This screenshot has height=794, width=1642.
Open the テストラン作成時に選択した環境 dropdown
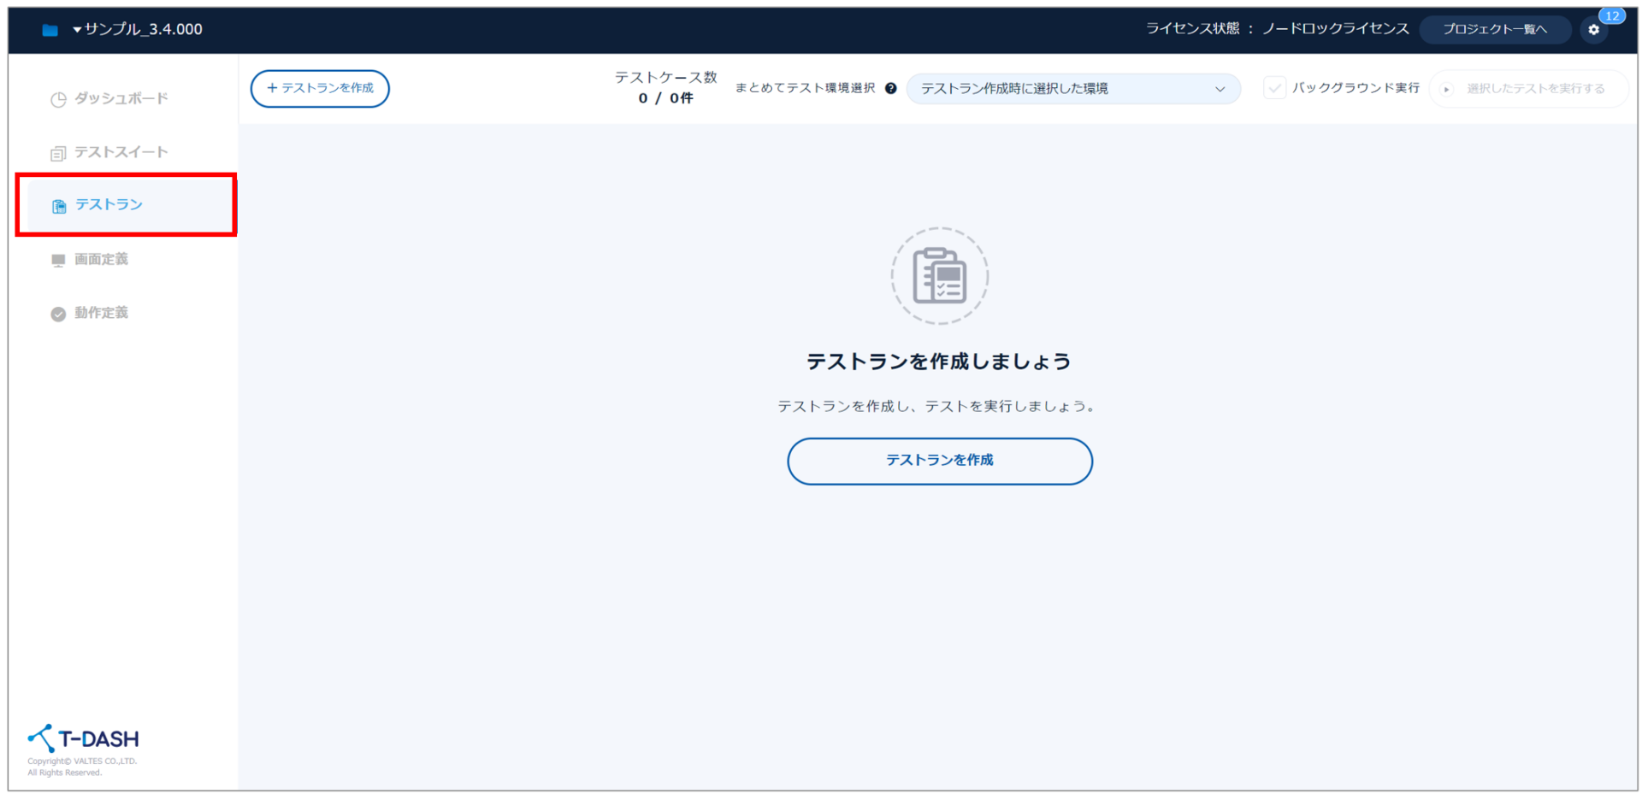[x=1072, y=89]
